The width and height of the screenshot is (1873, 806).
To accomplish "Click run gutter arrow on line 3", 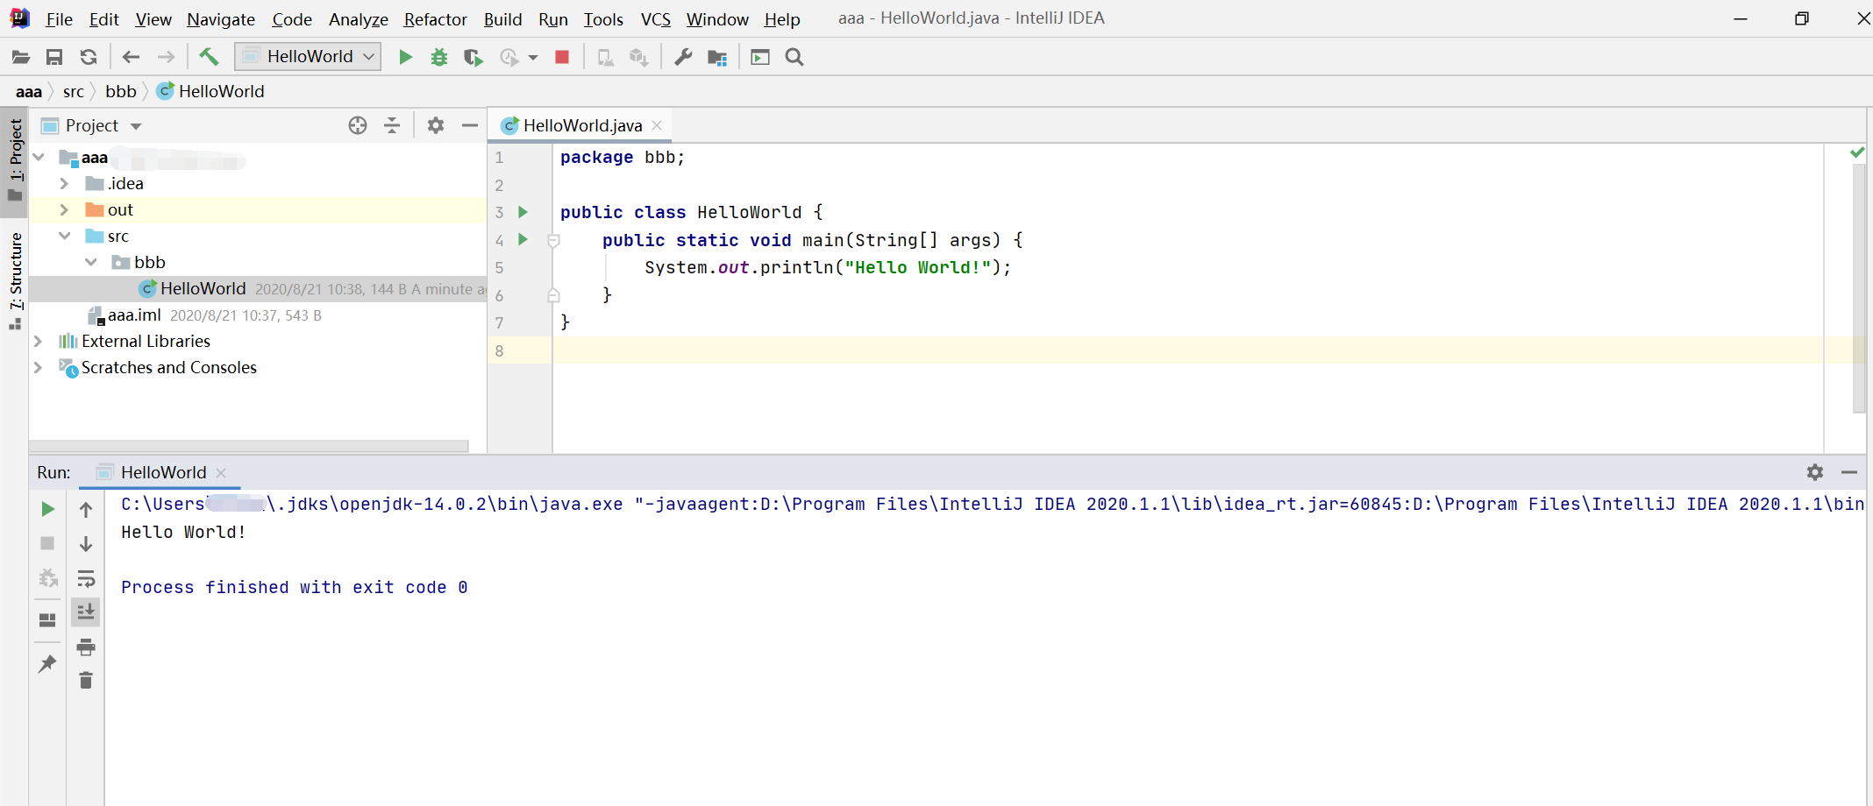I will click(523, 211).
